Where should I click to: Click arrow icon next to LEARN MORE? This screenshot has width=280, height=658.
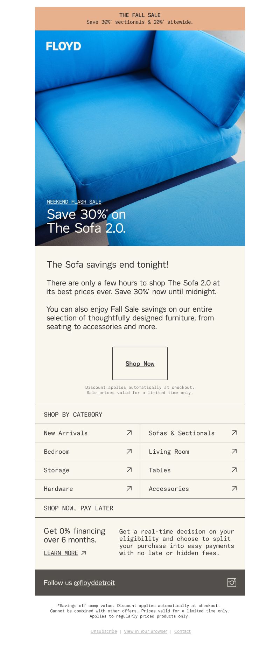tap(84, 553)
